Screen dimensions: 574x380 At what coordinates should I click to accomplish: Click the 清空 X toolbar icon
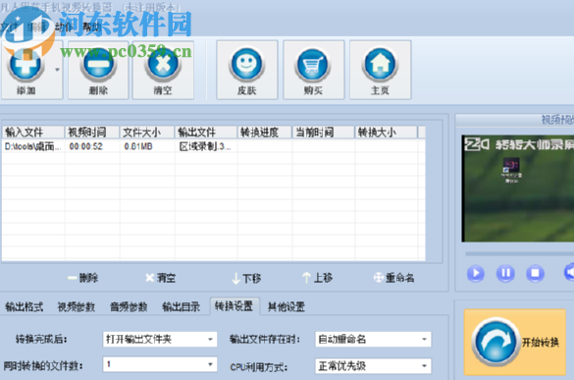pos(163,65)
